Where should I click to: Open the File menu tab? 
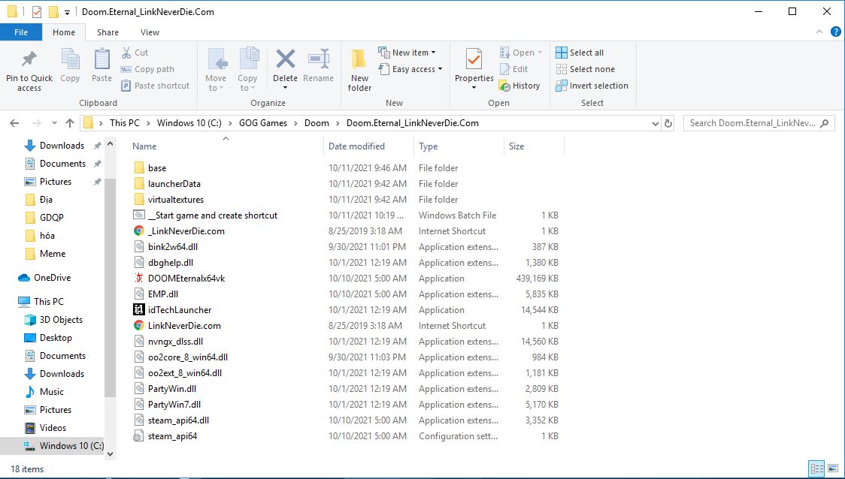point(21,32)
